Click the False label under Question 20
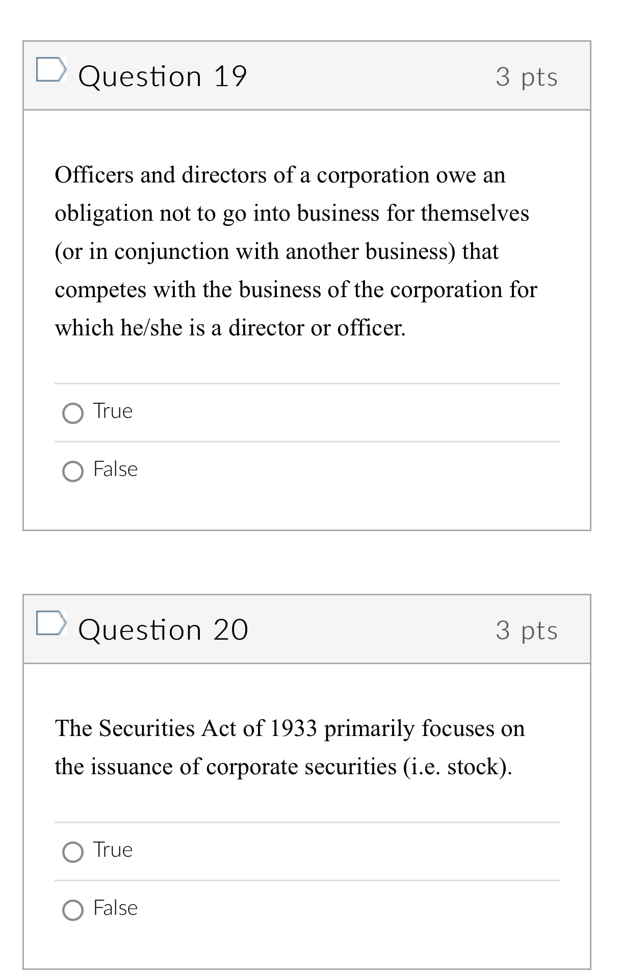620x974 pixels. coord(115,908)
